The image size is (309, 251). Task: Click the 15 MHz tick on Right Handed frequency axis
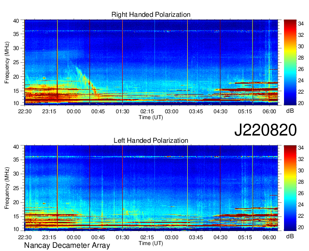pyautogui.click(x=16, y=91)
